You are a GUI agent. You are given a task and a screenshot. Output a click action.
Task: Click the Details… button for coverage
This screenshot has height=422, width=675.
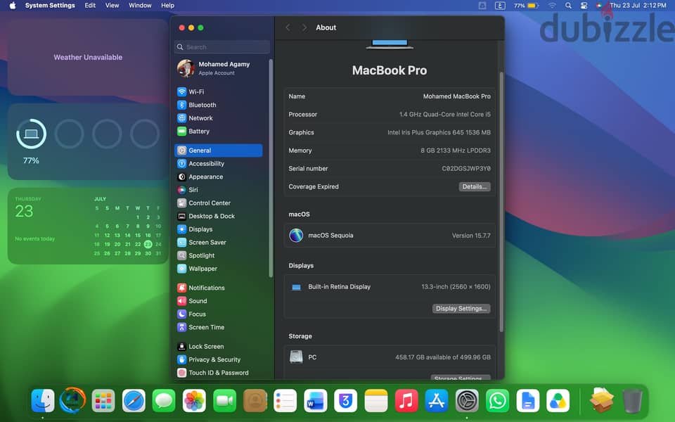475,186
